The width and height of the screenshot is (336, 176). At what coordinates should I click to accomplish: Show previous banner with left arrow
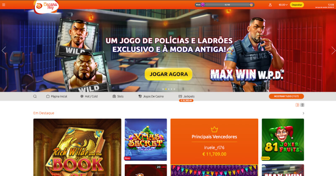(3, 50)
